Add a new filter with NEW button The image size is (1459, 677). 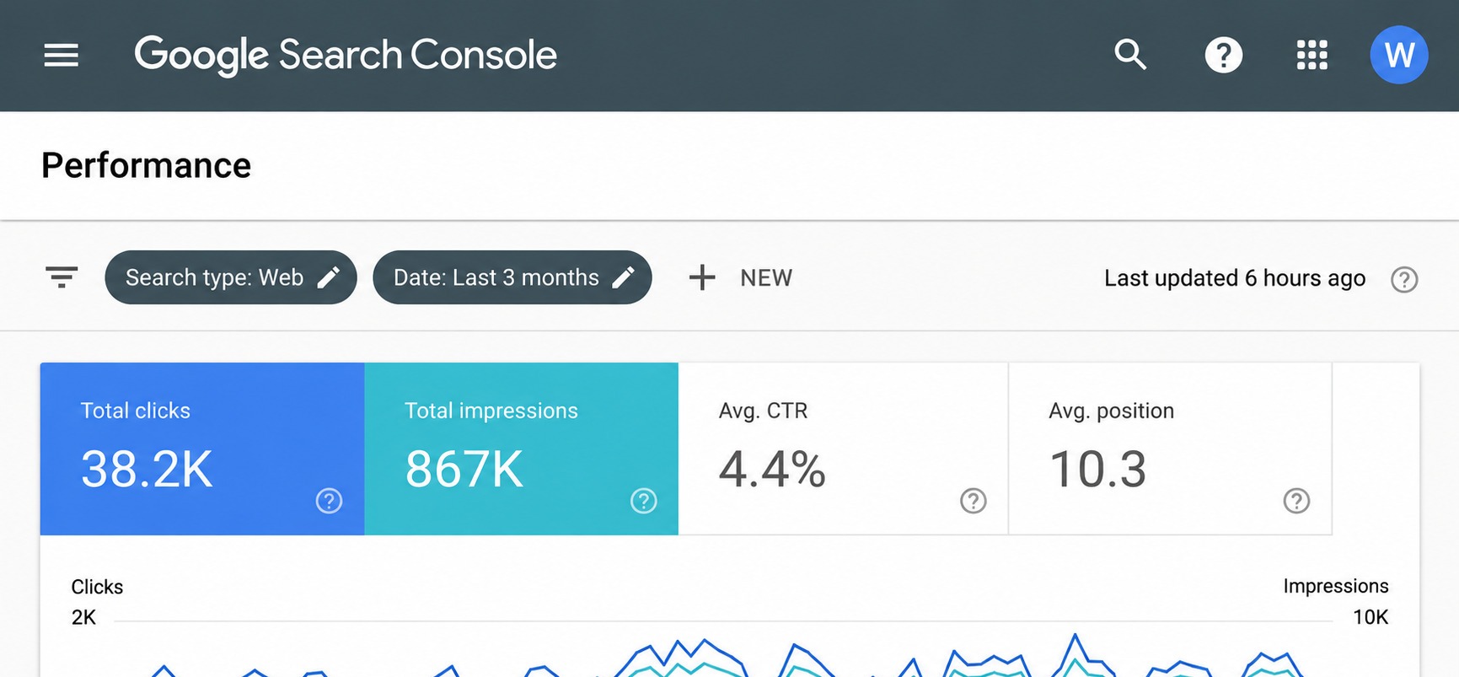point(740,277)
